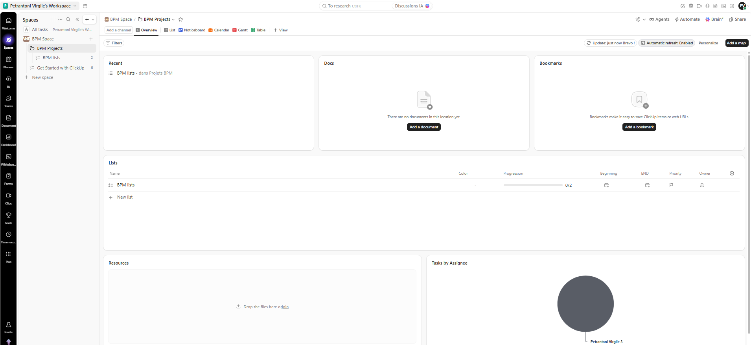Viewport: 751px width, 345px height.
Task: Collapse the Spaces sidebar with double chevron
Action: (x=77, y=19)
